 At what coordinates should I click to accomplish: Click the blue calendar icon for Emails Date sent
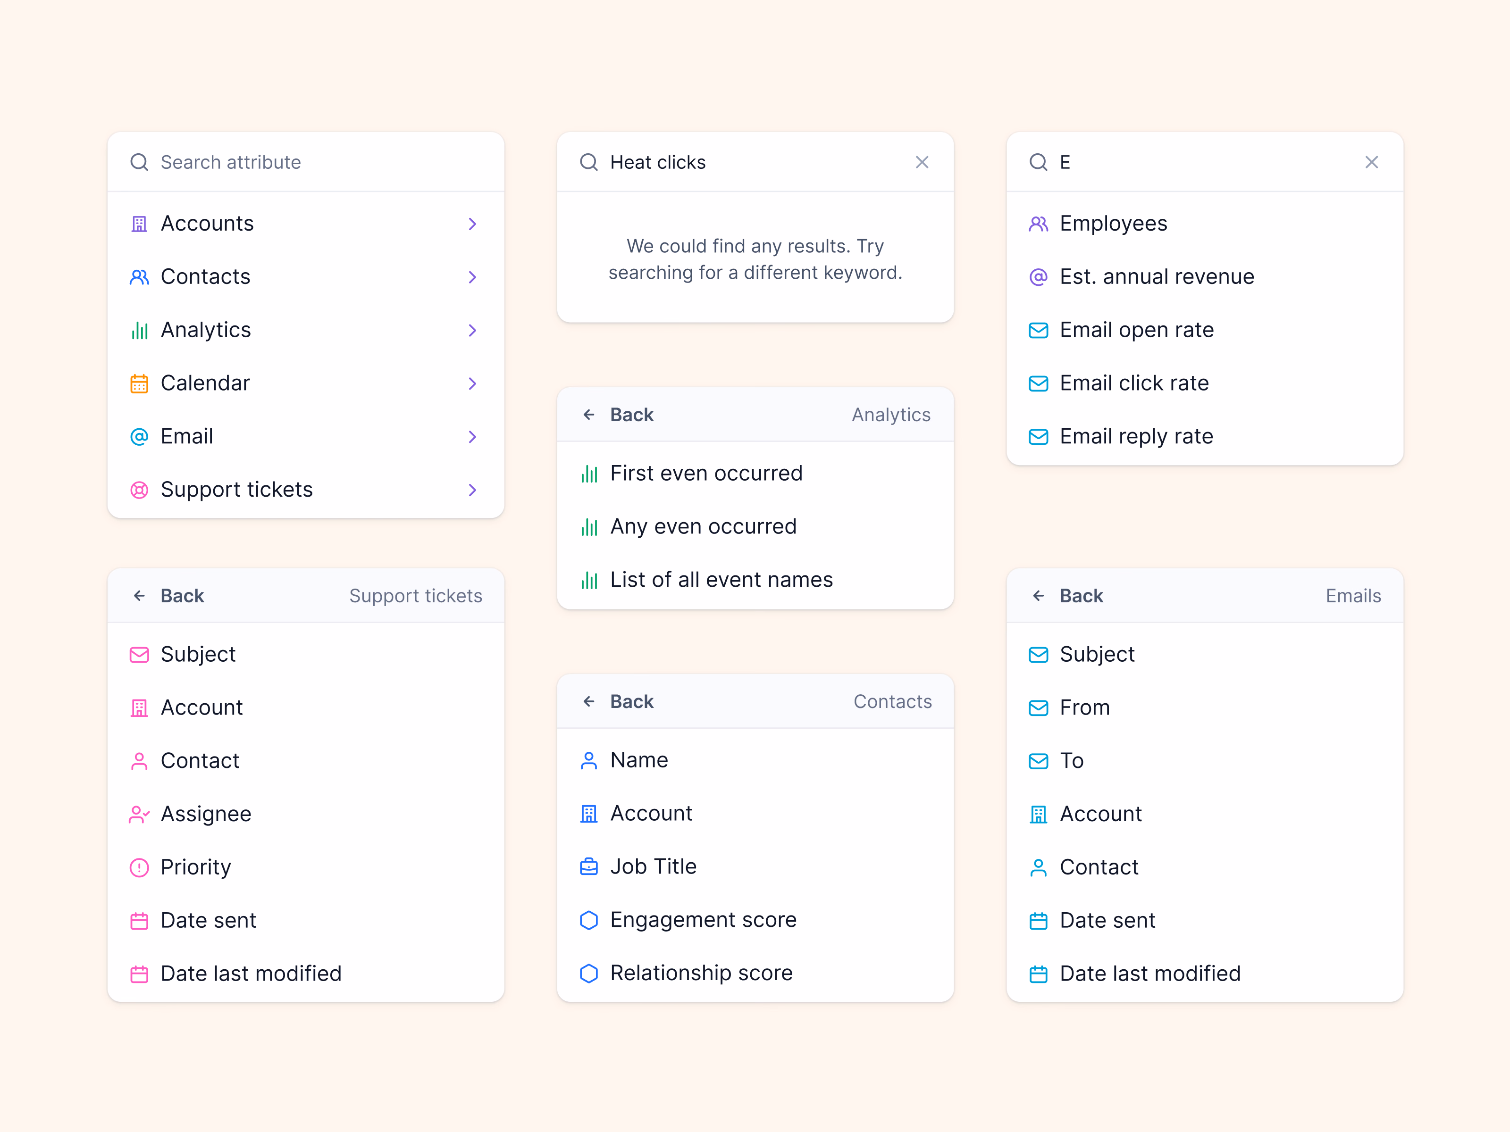1038,921
